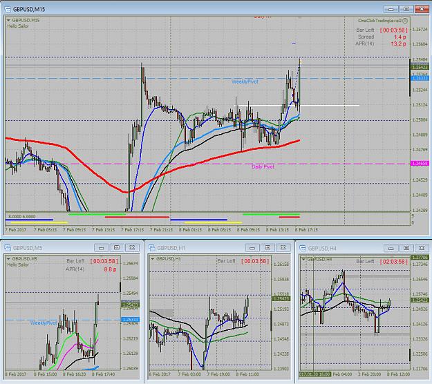Image resolution: width=432 pixels, height=384 pixels.
Task: Click the chart icon in GBPUSD,M15 title bar
Action: tap(8, 9)
